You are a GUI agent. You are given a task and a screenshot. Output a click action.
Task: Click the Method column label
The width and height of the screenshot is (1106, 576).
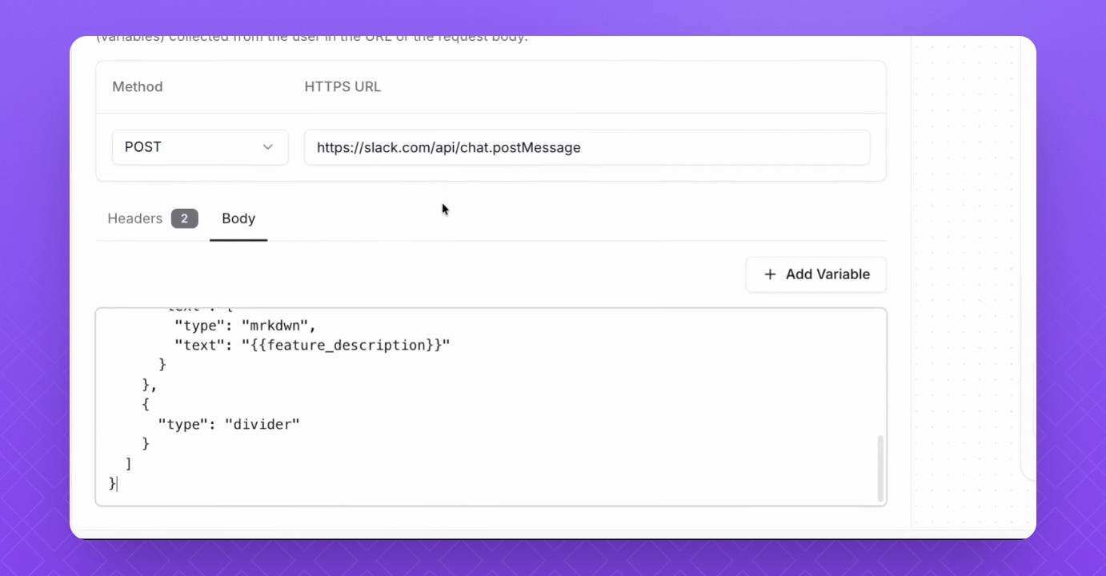pos(138,87)
